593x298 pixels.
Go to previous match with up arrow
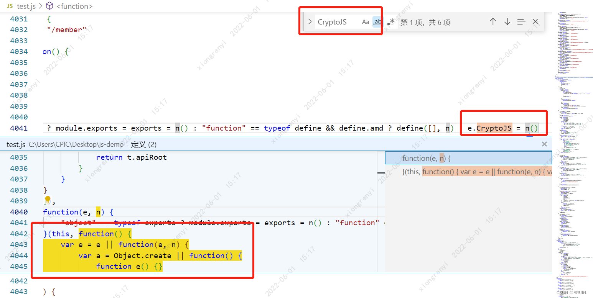[x=493, y=22]
